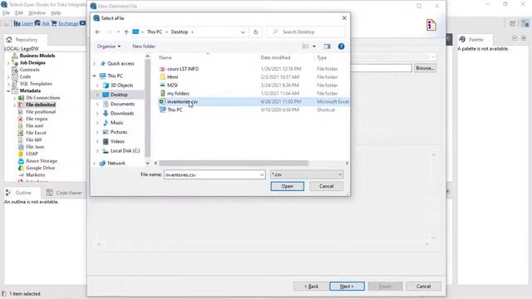Open the *.csv file type filter
532x299 pixels.
click(307, 174)
